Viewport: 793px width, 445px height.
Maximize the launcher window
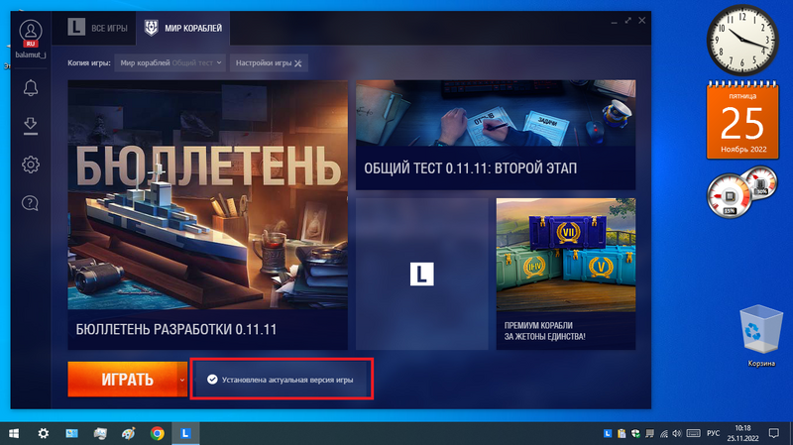pos(628,20)
